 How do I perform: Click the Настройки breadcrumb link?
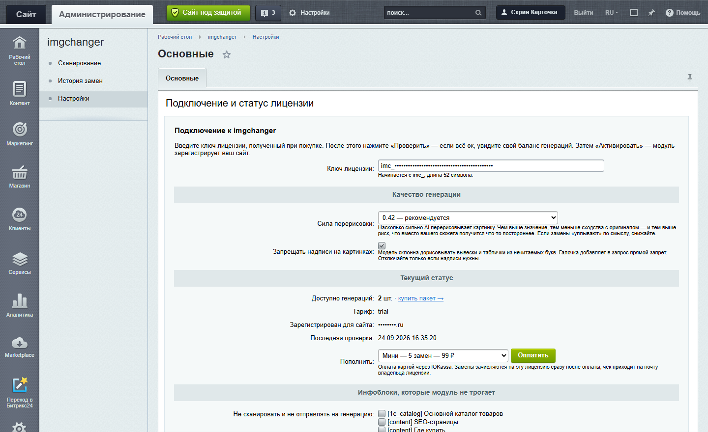coord(265,37)
